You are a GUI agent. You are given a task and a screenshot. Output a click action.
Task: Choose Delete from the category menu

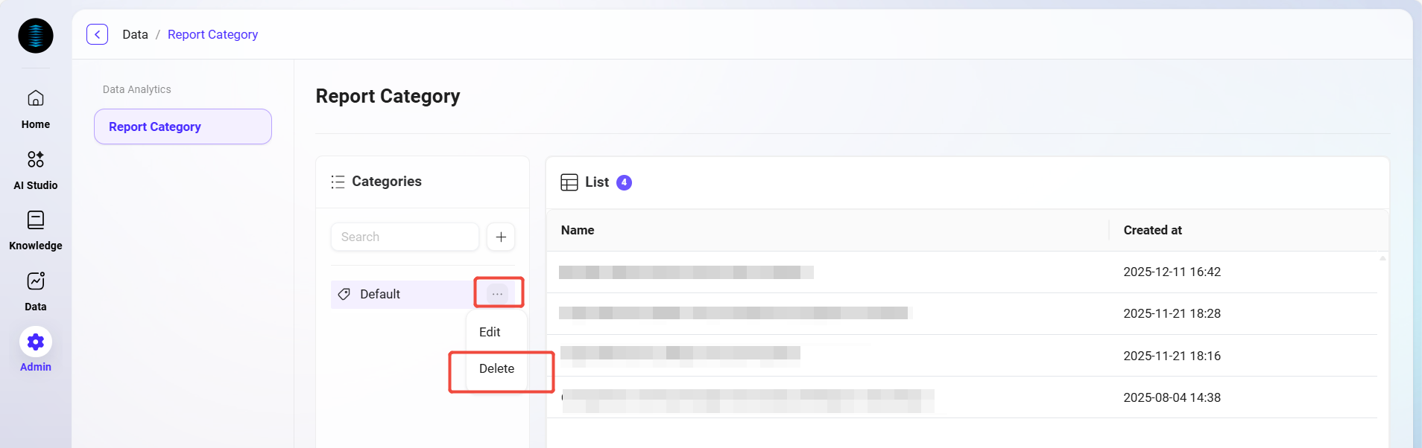click(x=496, y=368)
